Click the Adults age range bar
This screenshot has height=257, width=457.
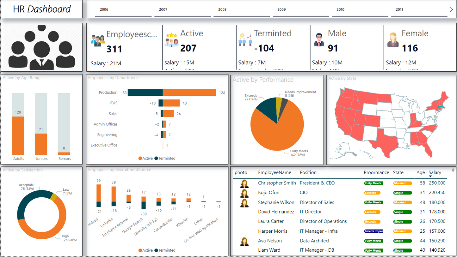pyautogui.click(x=18, y=135)
